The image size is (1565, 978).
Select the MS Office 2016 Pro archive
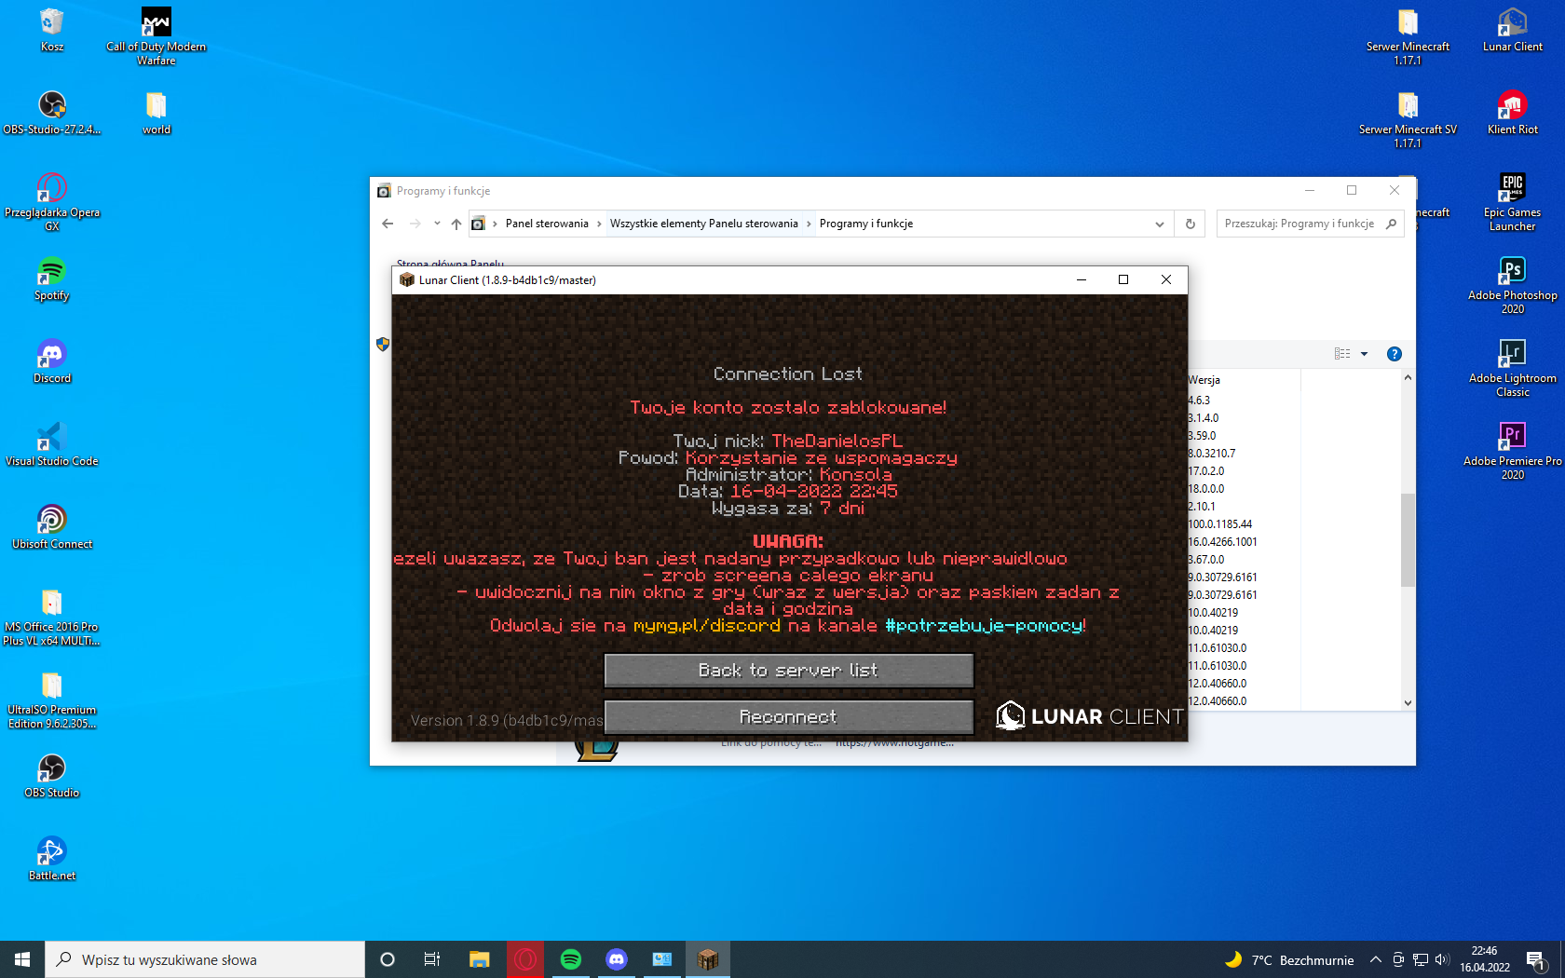point(52,618)
